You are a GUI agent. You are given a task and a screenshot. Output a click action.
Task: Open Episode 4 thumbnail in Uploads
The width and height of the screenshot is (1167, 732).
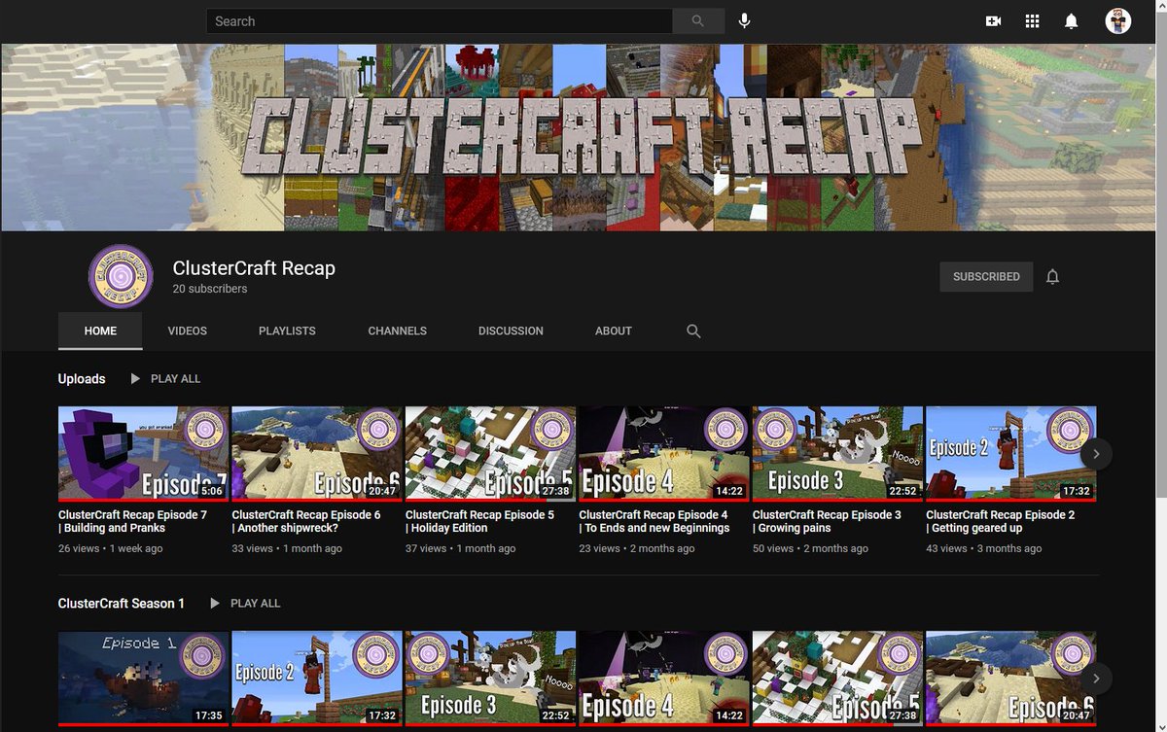(664, 453)
